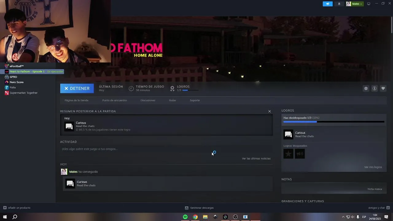Click Añadir un producto
393x221 pixels.
point(17,208)
